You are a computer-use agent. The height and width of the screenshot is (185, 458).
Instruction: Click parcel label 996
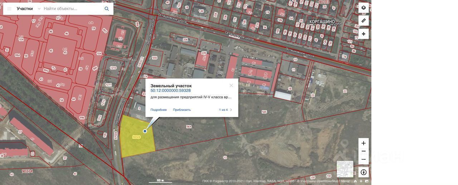82,118
